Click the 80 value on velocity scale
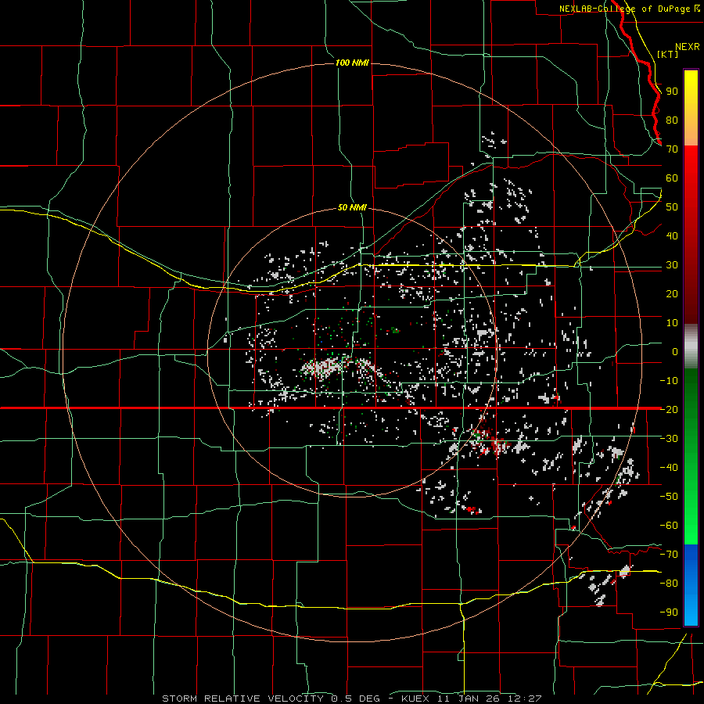The height and width of the screenshot is (704, 704). coord(672,120)
